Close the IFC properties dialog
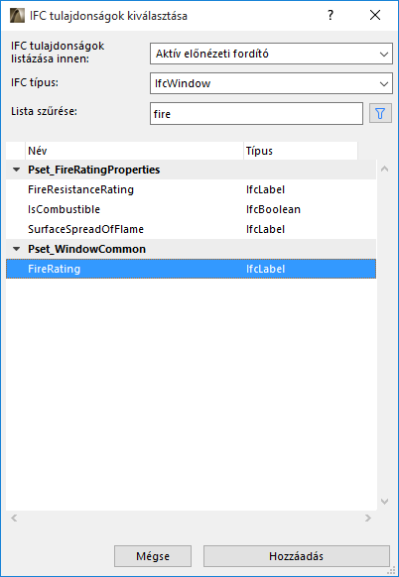The width and height of the screenshot is (399, 577). click(x=375, y=15)
